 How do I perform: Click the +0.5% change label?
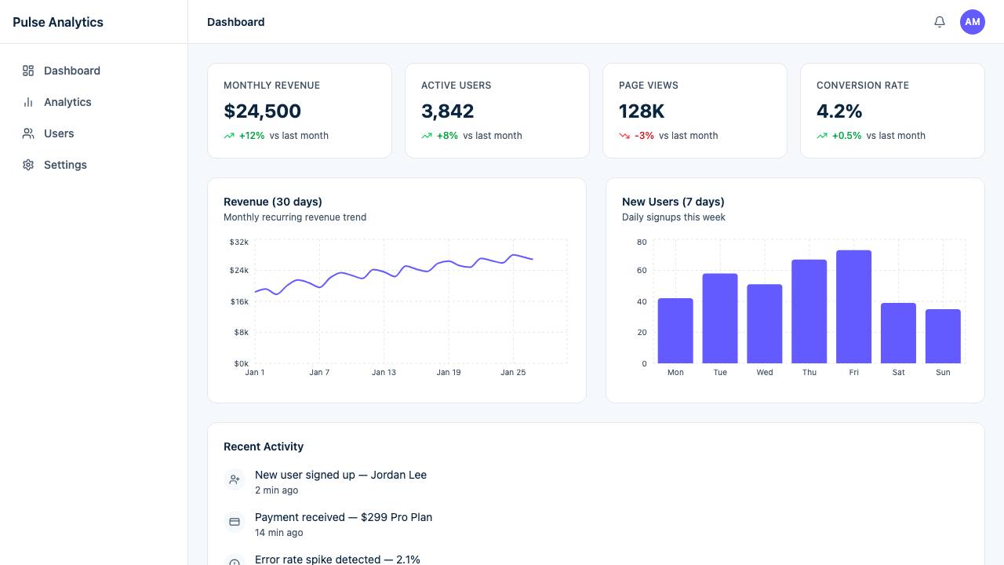coord(847,136)
